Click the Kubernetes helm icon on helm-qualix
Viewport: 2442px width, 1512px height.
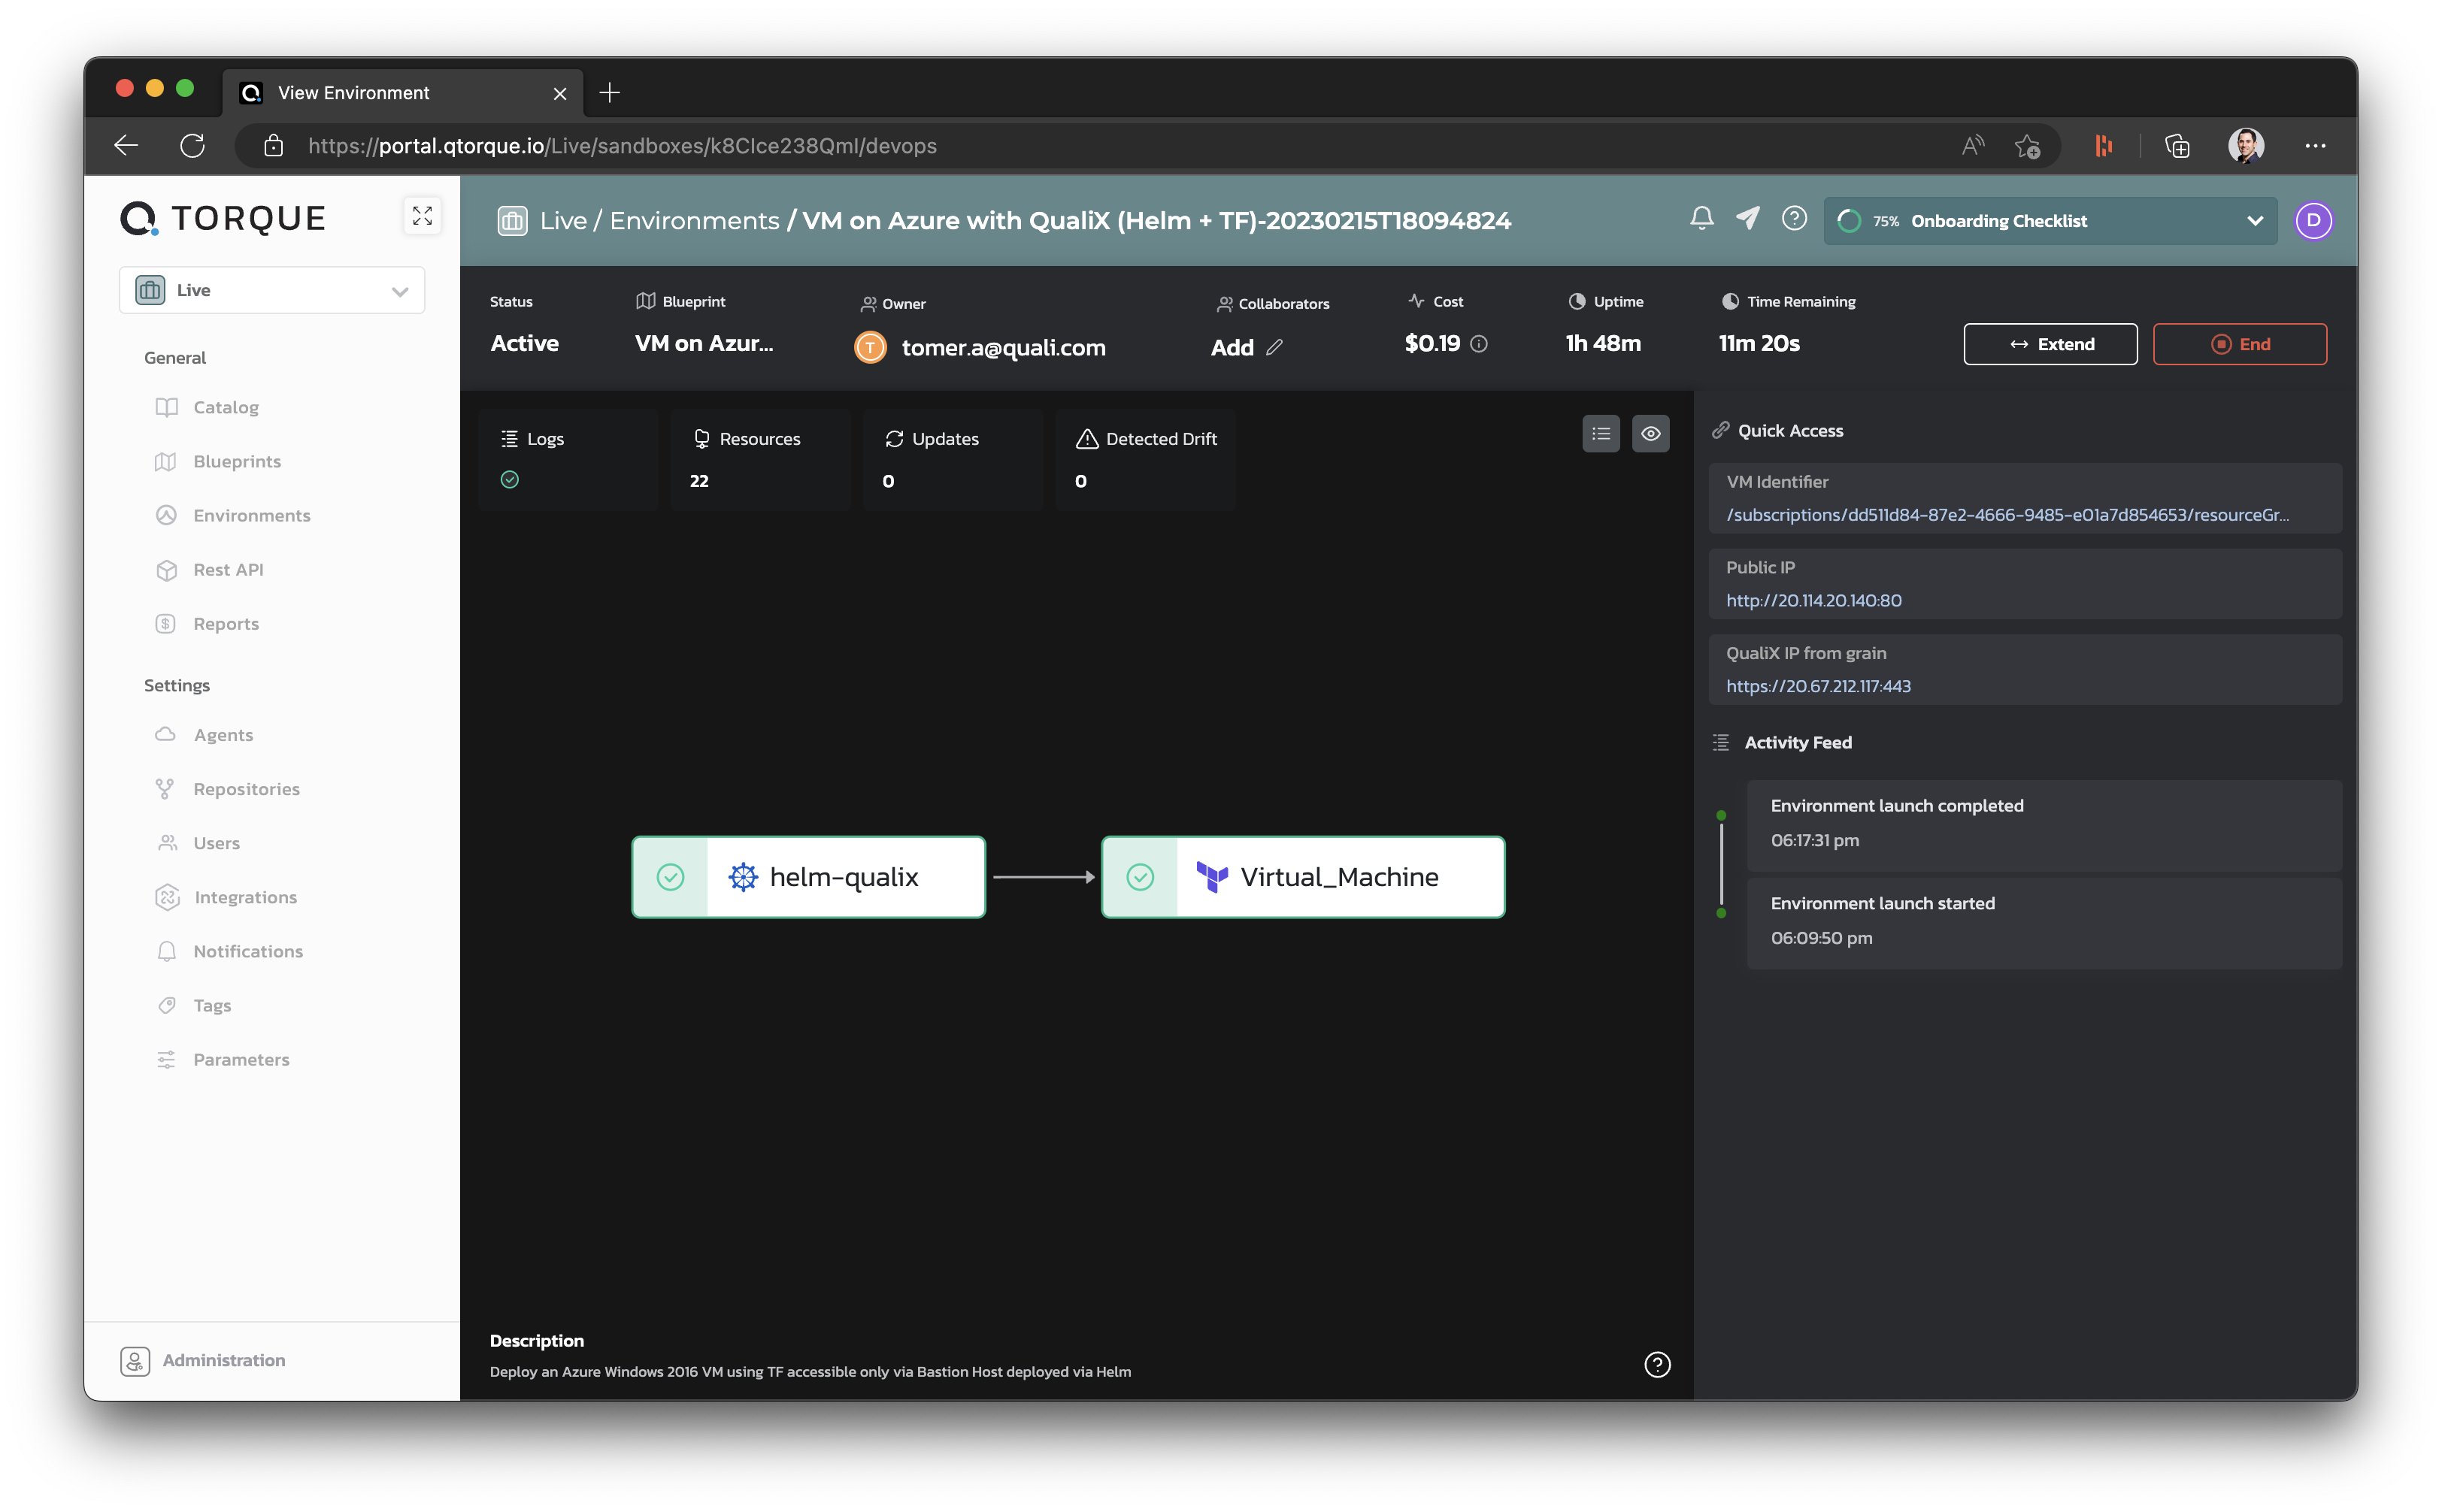pos(744,877)
